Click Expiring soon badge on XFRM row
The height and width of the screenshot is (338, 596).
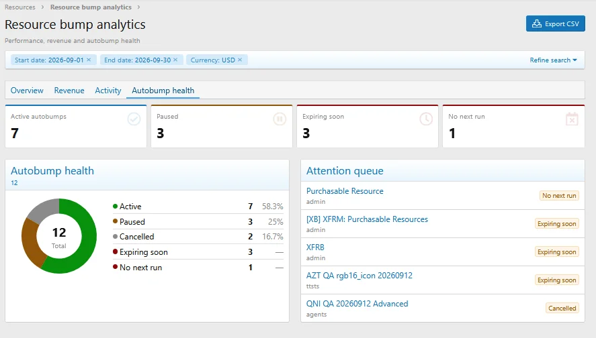(557, 223)
